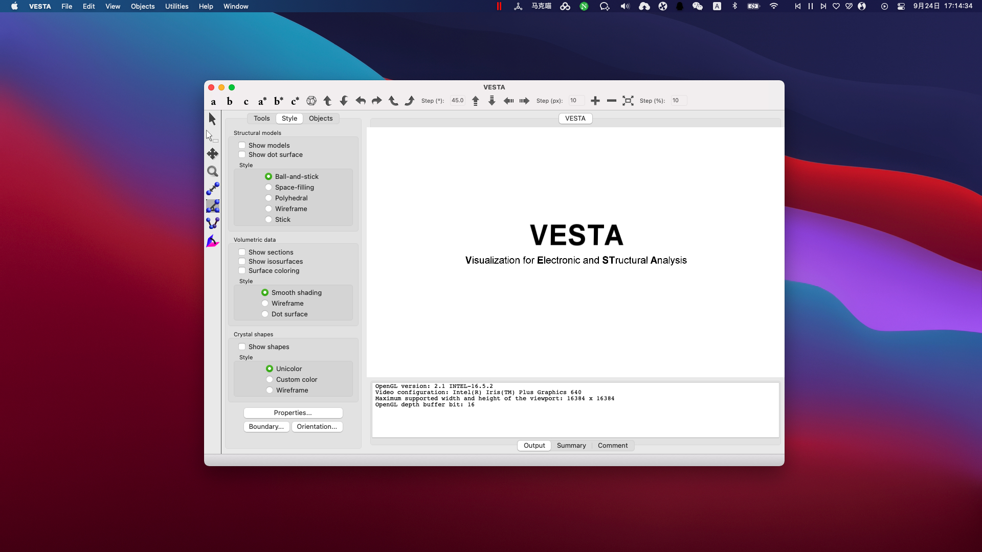Open the Properties... dialog
982x552 pixels.
click(293, 413)
